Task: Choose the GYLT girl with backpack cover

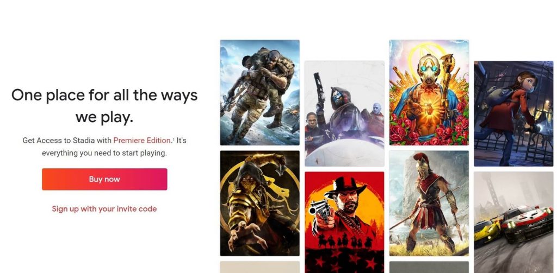Action: [513, 113]
